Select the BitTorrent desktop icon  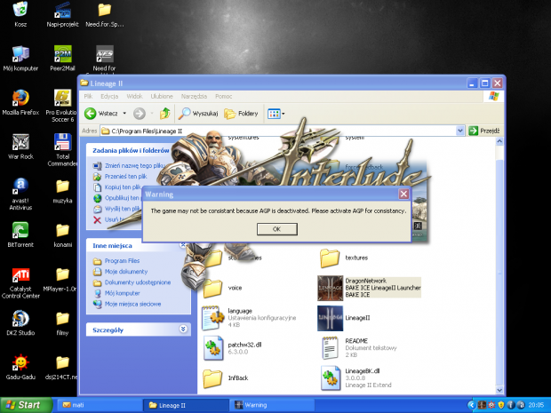[20, 234]
